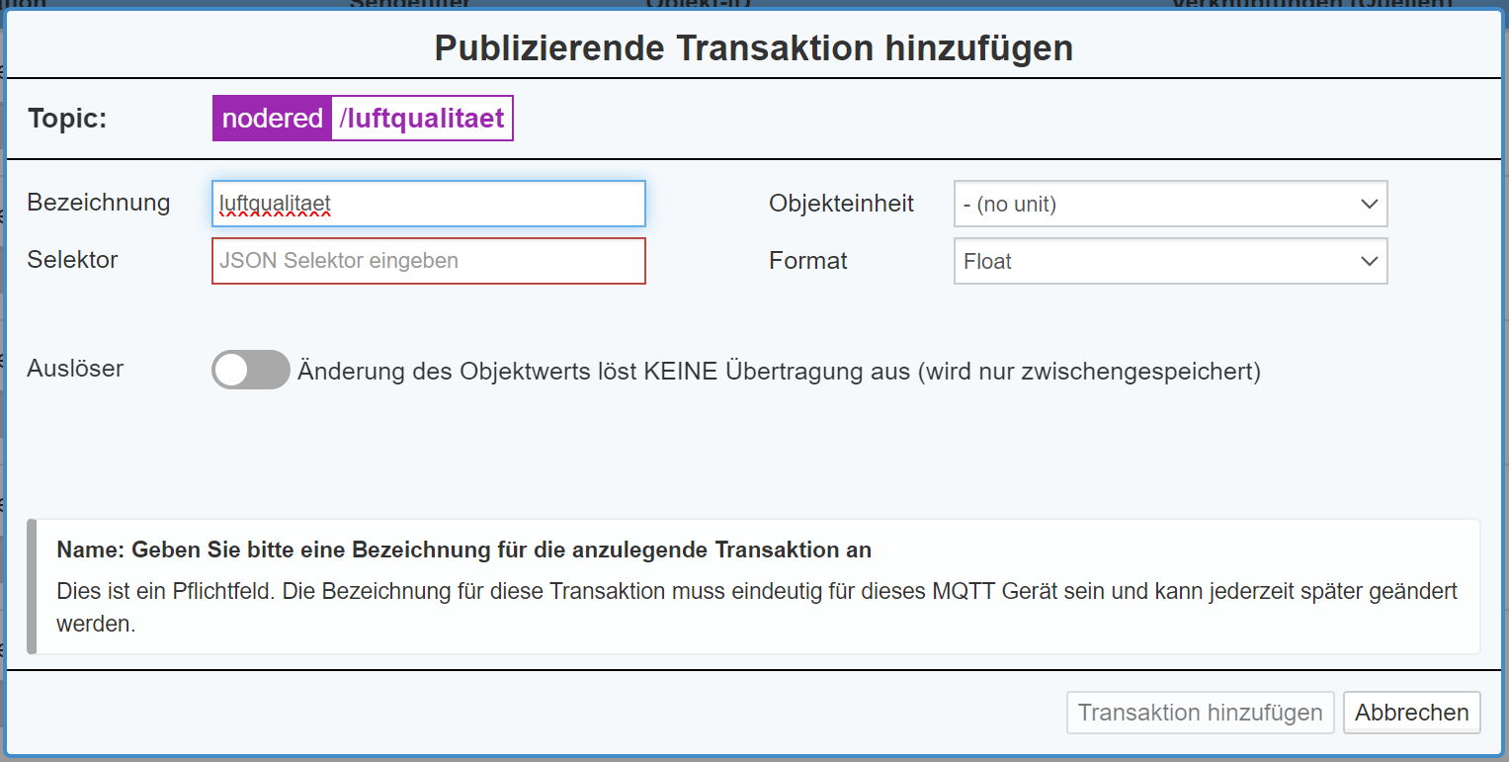Open the Objekteinheit dropdown
Screen dimensions: 1509x762
click(x=1170, y=204)
